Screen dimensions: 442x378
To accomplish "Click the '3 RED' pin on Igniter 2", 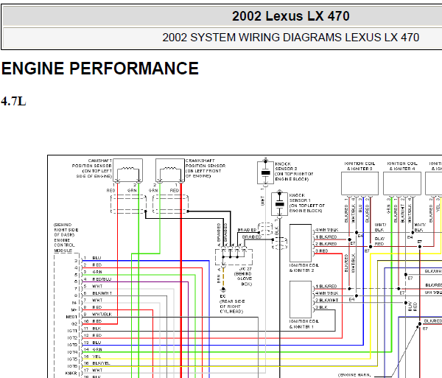I will [x=322, y=251].
